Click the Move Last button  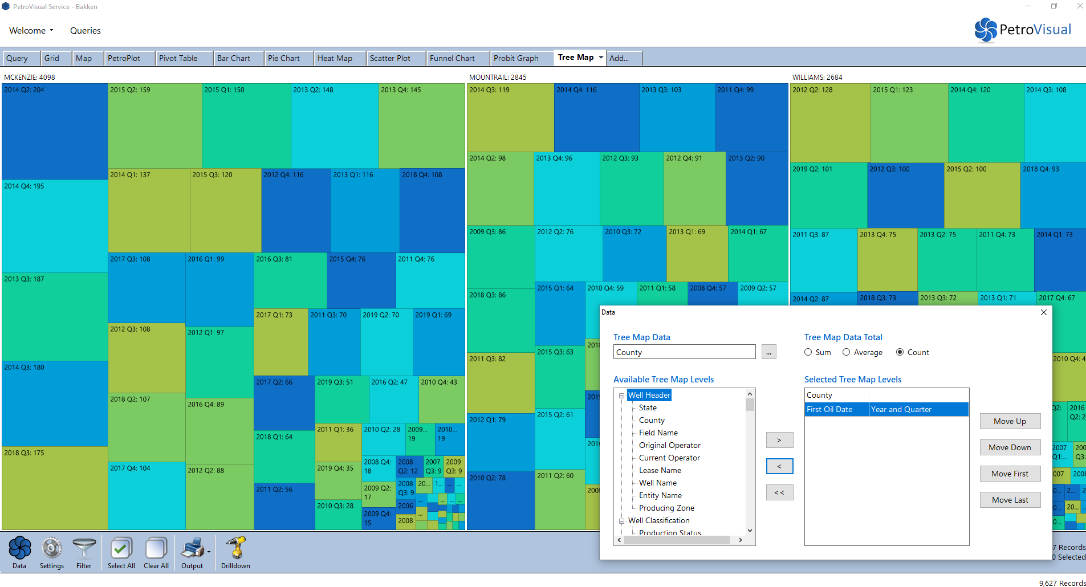[x=1010, y=500]
